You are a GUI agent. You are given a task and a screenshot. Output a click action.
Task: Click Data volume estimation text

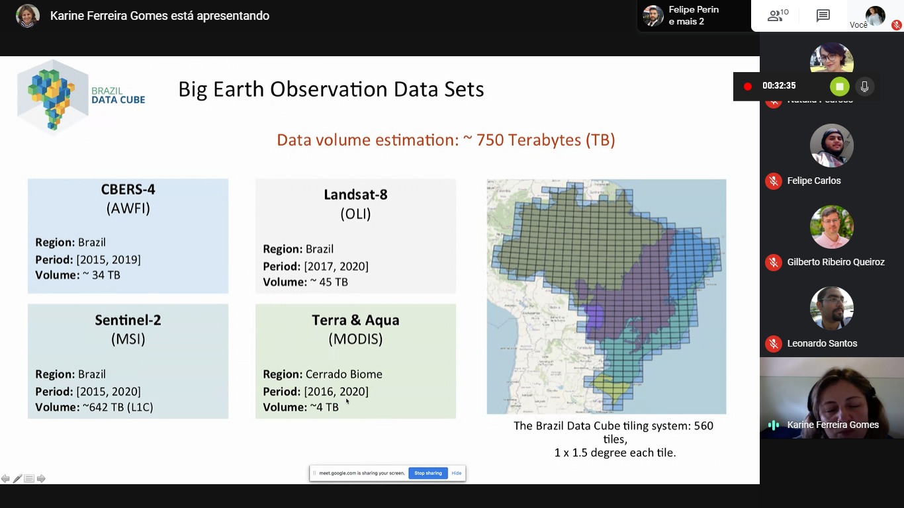coord(445,140)
